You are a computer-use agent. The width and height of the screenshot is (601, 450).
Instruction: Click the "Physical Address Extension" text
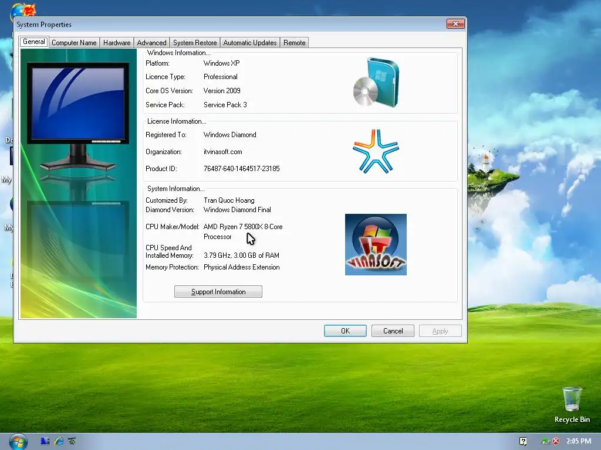pos(241,267)
